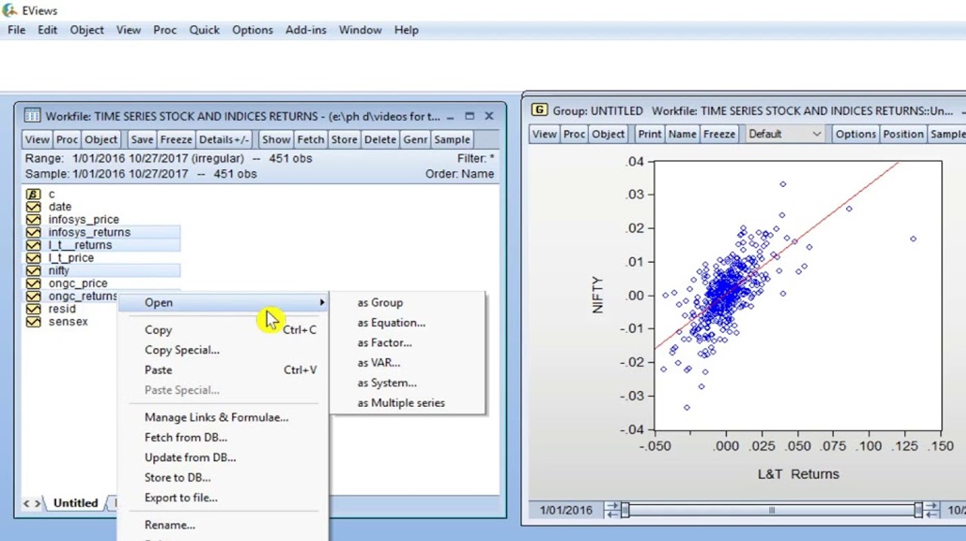Select the sensex series icon

coord(33,322)
